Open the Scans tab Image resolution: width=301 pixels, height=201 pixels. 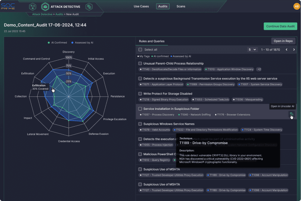pyautogui.click(x=181, y=6)
